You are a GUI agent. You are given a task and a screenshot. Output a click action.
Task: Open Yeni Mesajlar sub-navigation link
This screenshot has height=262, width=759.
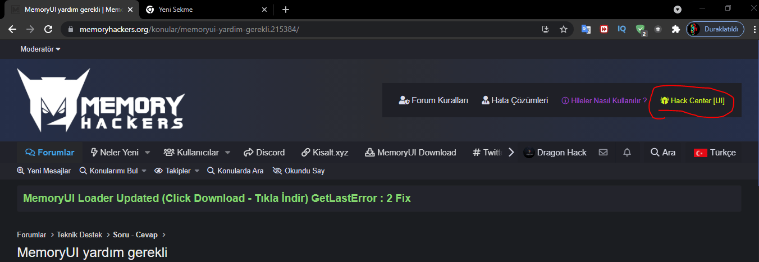[x=44, y=171]
